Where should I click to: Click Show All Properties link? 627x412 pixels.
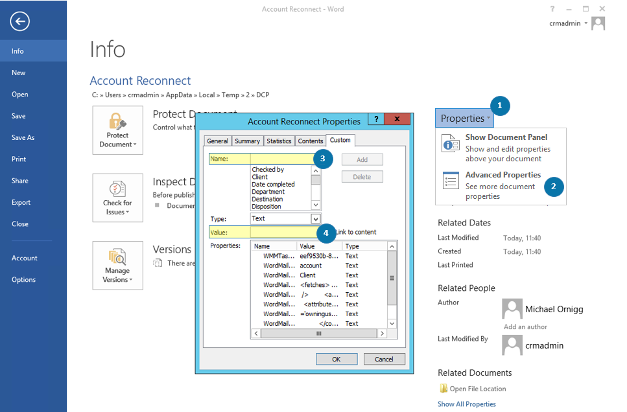coord(467,404)
